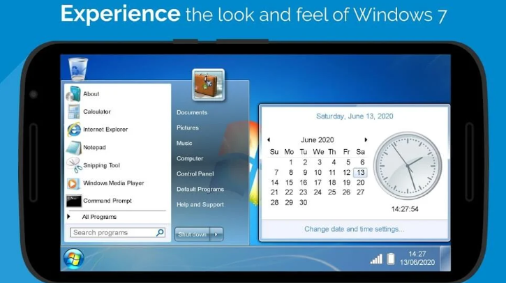Open Control Panel from Start menu

point(195,174)
